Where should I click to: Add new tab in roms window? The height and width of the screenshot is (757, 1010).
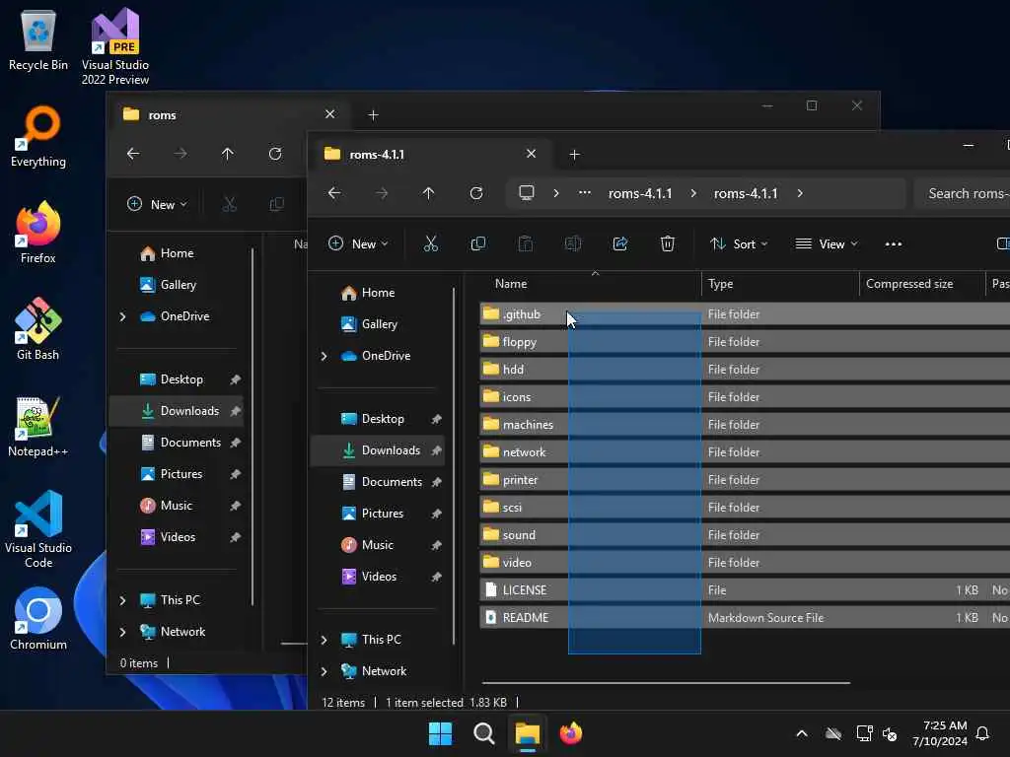[x=373, y=114]
